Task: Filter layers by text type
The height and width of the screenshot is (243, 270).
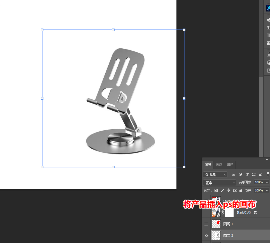Action: (247, 174)
